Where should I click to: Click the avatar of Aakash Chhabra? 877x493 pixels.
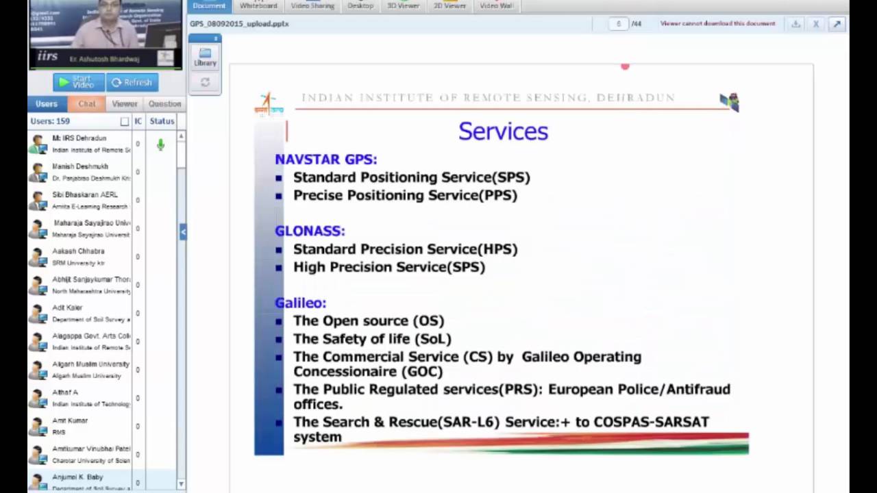coord(38,257)
